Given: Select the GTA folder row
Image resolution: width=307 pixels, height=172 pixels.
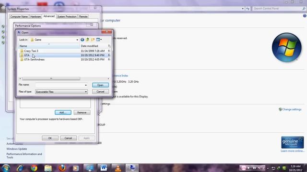Looking at the screenshot, I should (65, 55).
